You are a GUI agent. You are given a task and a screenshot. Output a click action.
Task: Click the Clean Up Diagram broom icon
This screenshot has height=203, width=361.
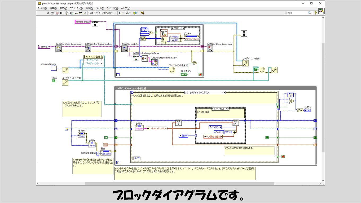142,13
